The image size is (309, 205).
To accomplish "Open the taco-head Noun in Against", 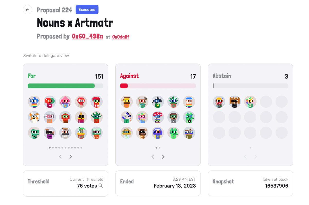I will click(x=127, y=133).
